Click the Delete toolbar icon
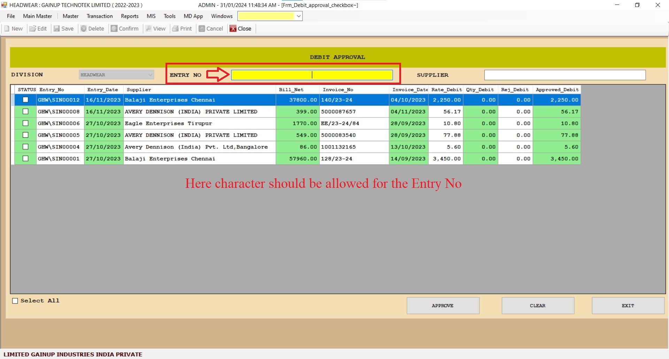This screenshot has width=669, height=359. 84,29
